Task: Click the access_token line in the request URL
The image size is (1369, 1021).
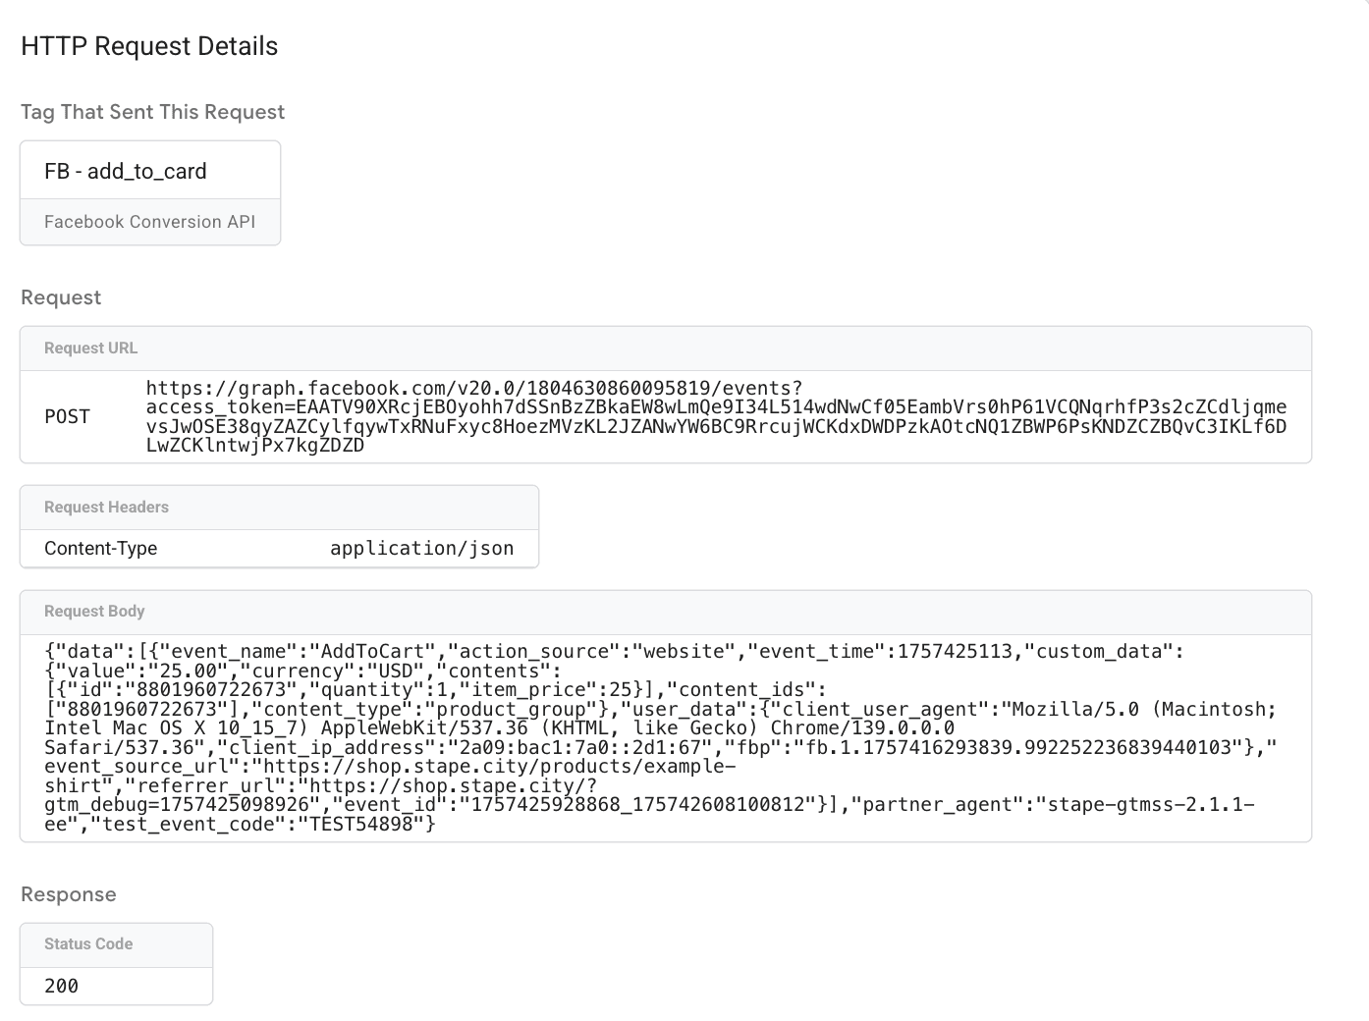Action: (716, 407)
